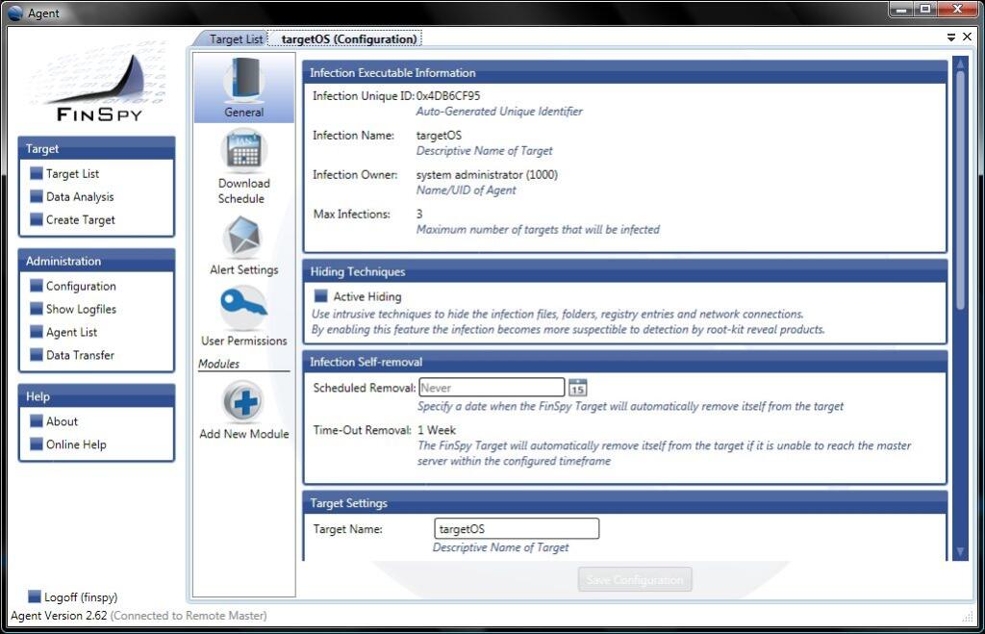Click the scrollbar down arrow

coord(960,551)
